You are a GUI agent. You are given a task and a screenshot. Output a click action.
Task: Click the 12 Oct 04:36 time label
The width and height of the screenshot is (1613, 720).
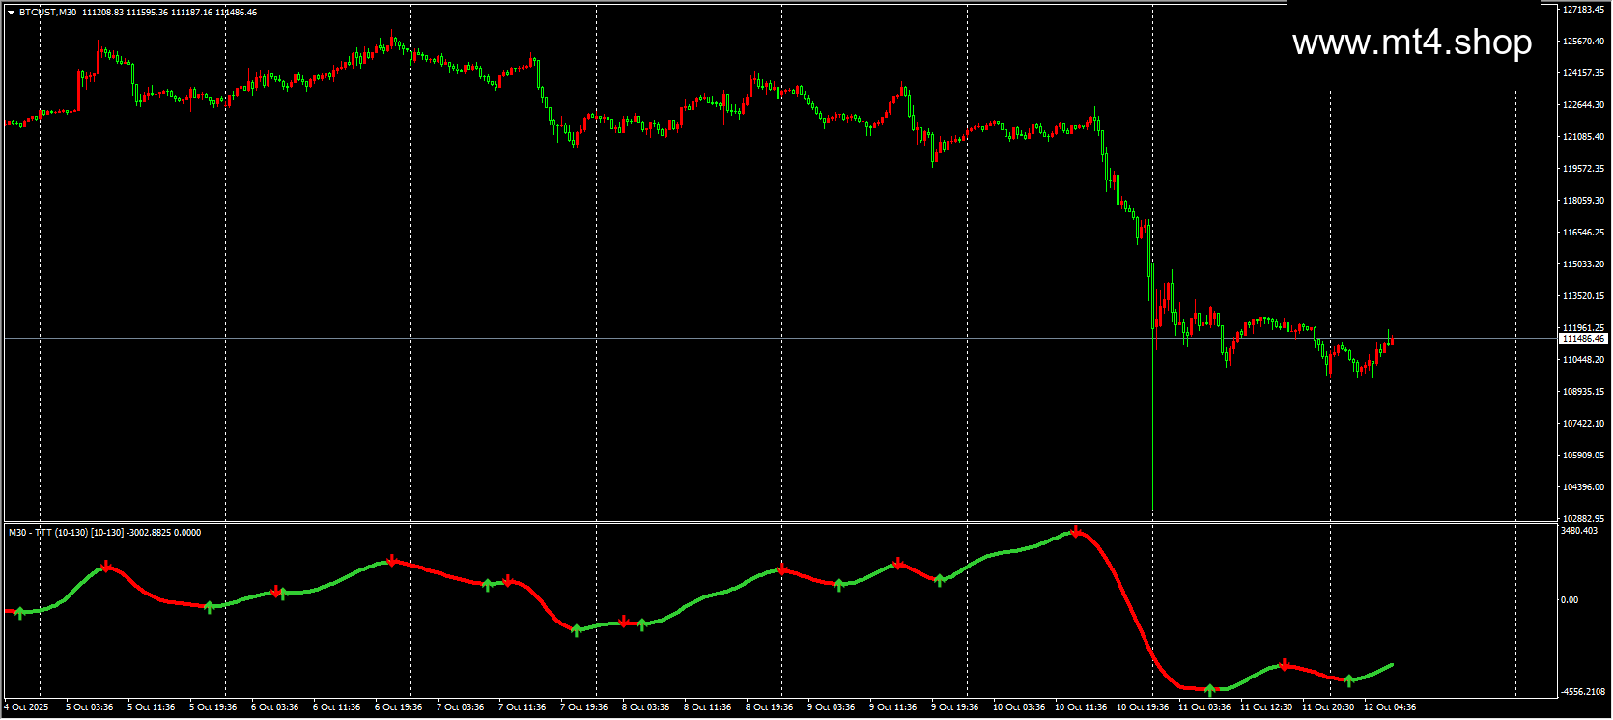(1390, 707)
